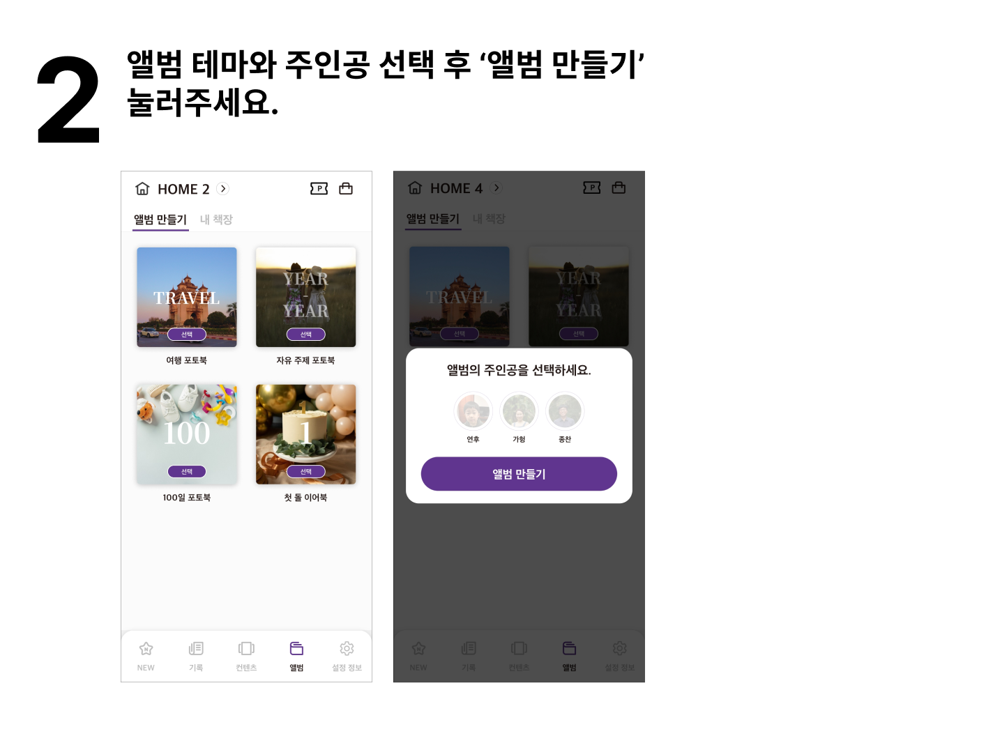Select 앨범 만들기 tab on left screen
Image resolution: width=993 pixels, height=743 pixels.
(160, 220)
